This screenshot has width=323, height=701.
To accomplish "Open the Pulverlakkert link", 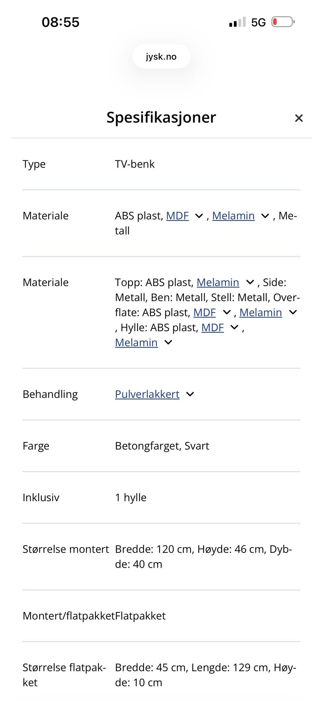I will 147,394.
